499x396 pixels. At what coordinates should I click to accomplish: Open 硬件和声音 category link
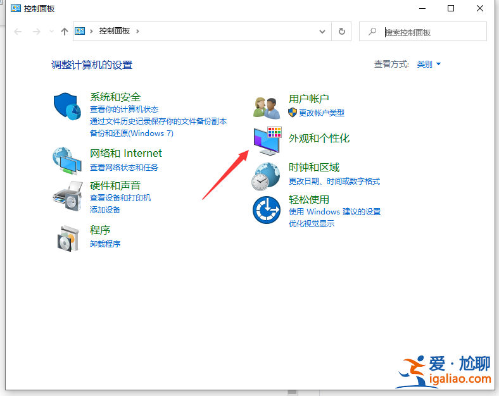(x=115, y=185)
